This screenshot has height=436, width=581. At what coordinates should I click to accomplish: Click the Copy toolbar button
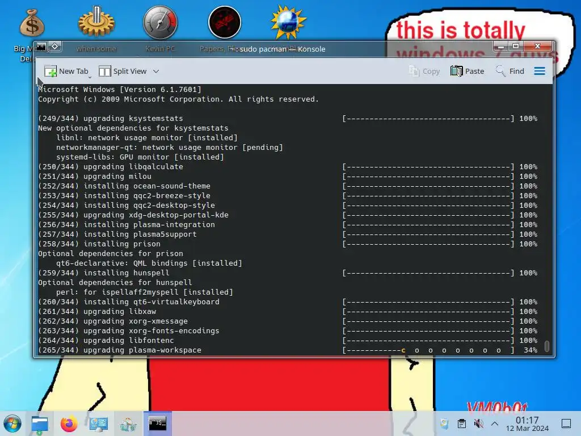tap(424, 71)
